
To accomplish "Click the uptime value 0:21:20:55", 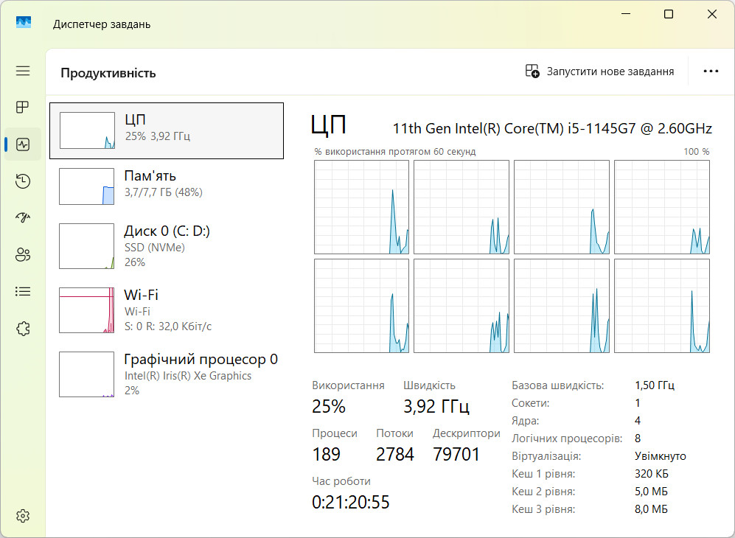I will (351, 502).
